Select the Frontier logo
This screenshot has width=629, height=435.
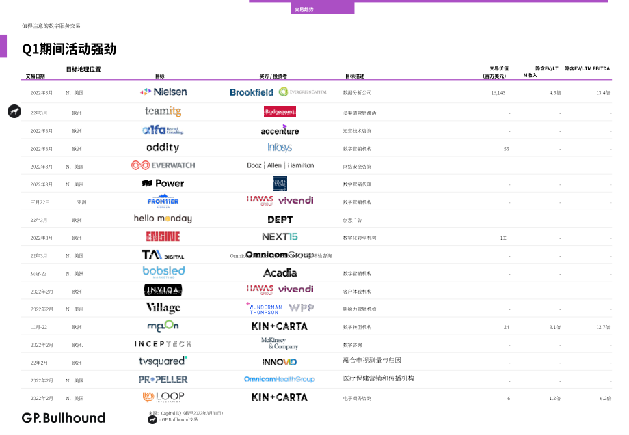(163, 201)
